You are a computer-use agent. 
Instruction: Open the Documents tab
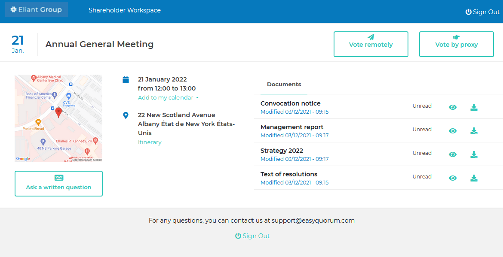[284, 85]
